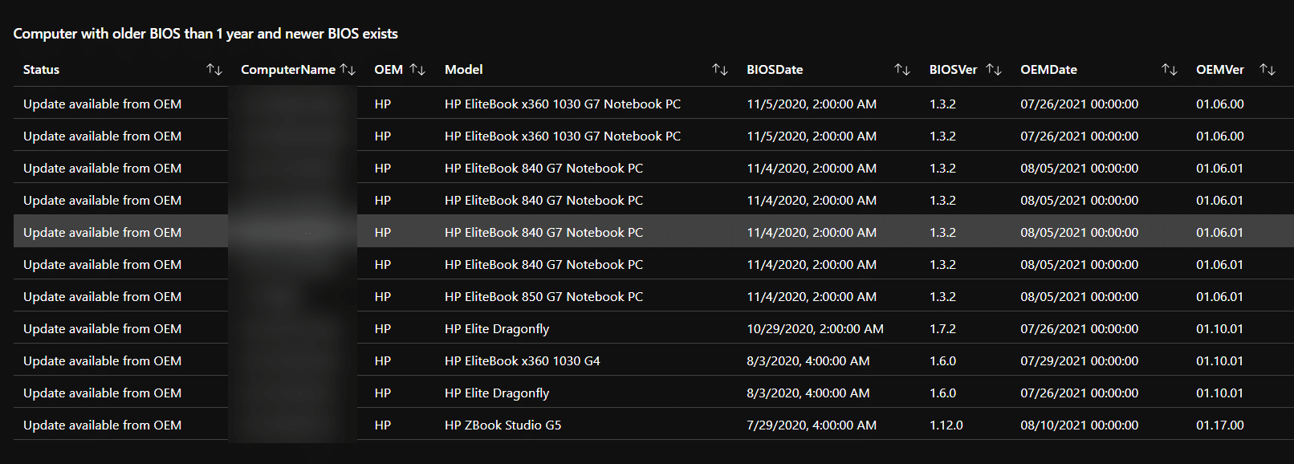Use the OEMDate sort arrows icon
The width and height of the screenshot is (1294, 464).
(x=1170, y=70)
